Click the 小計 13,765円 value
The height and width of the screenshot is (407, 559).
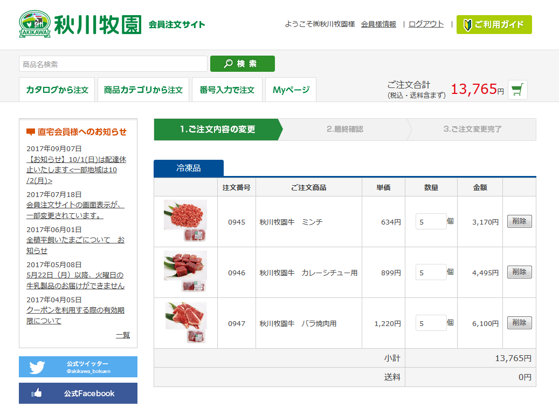(x=513, y=358)
